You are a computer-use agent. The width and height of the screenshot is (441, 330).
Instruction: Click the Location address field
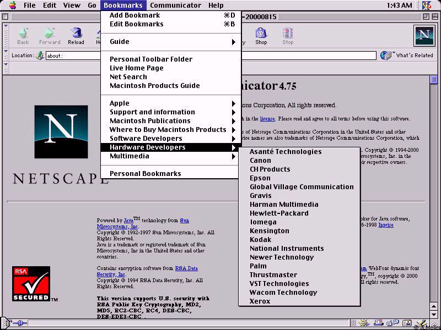[211, 56]
